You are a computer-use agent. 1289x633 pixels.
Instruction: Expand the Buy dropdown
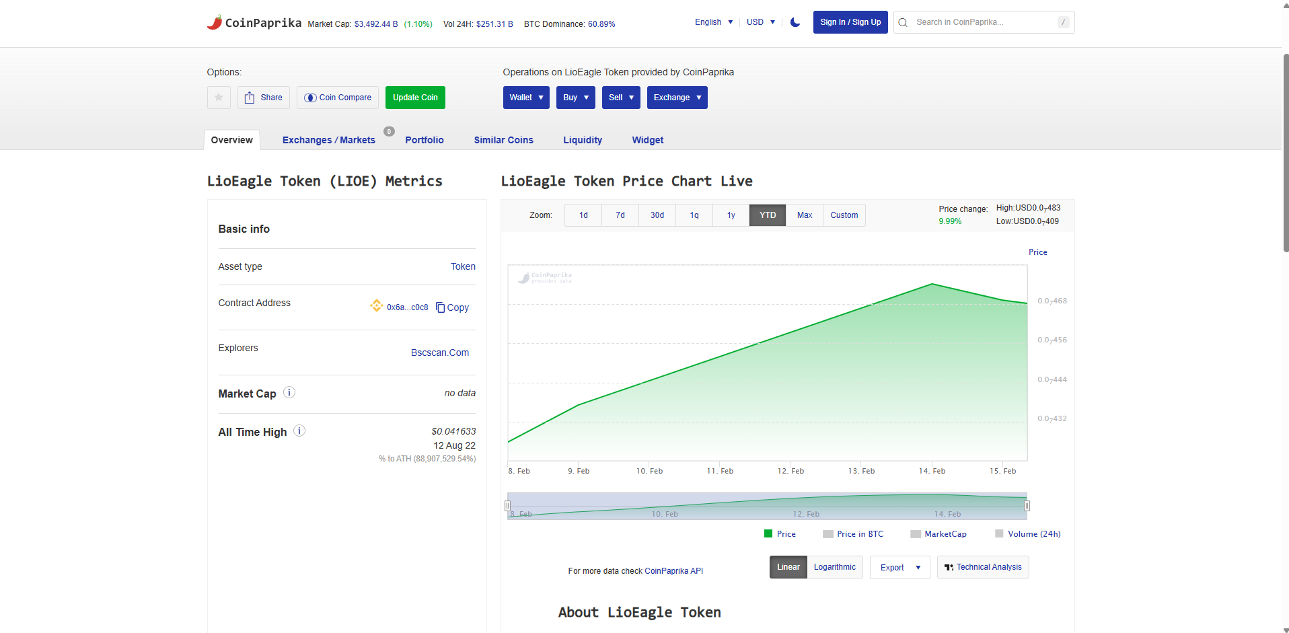click(576, 98)
